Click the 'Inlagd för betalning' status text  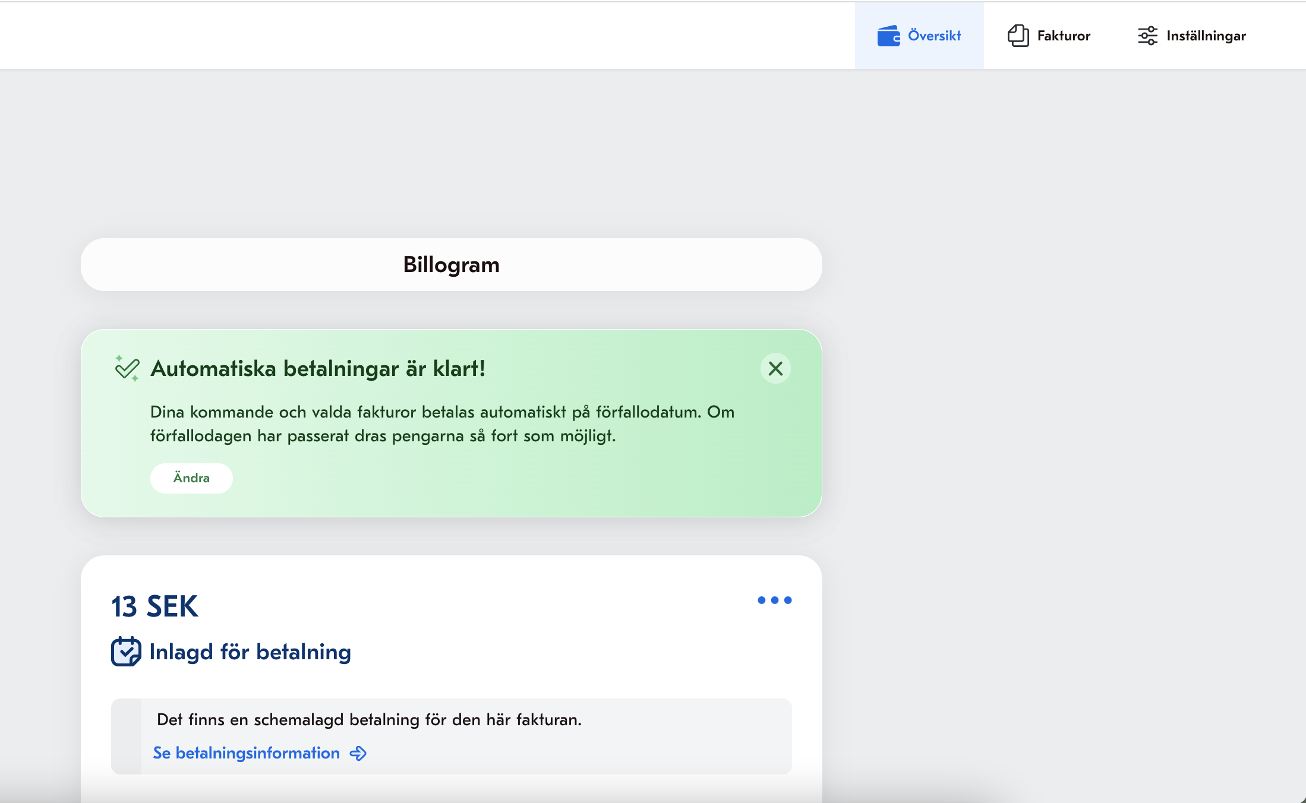pyautogui.click(x=250, y=652)
